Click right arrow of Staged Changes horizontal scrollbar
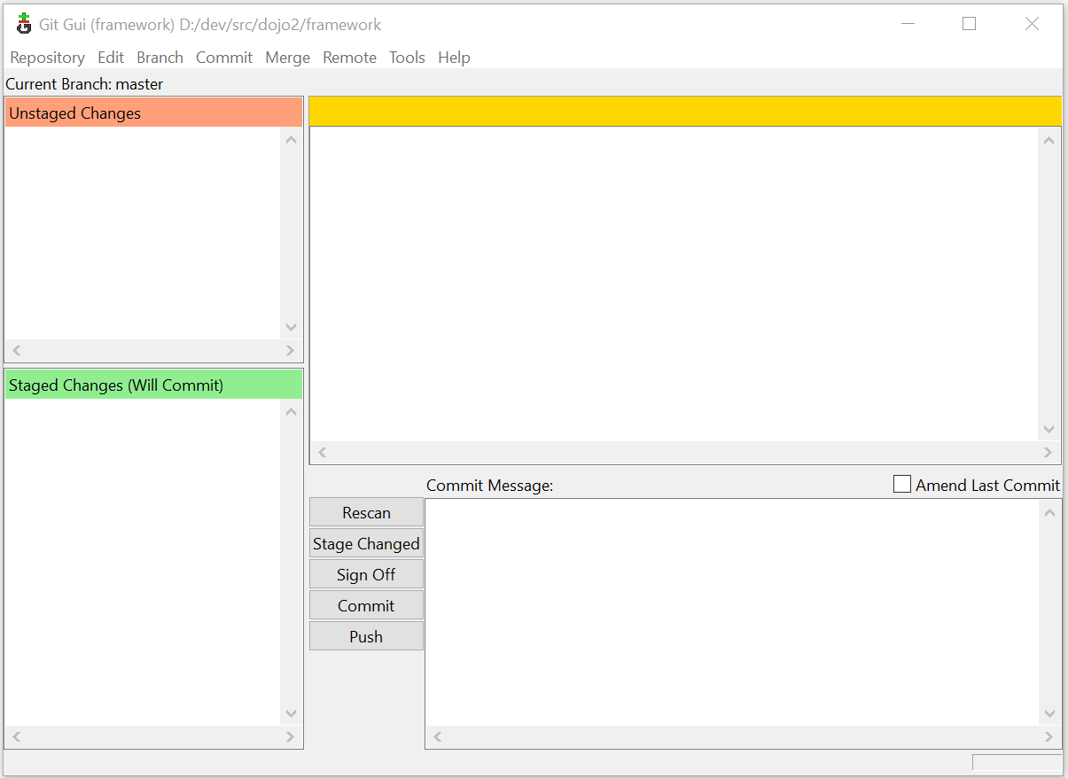 tap(290, 736)
